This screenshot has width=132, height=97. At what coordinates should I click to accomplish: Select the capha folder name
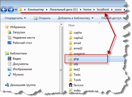78,33
